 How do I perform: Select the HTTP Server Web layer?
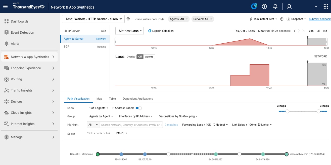pos(85,31)
